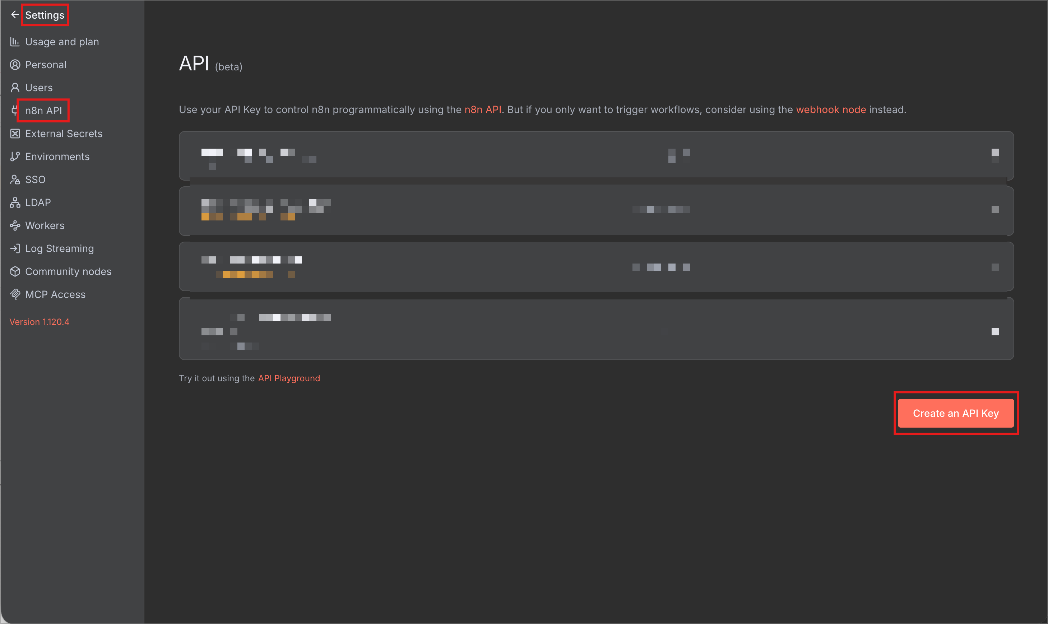
Task: Follow the webhook node link
Action: point(831,110)
